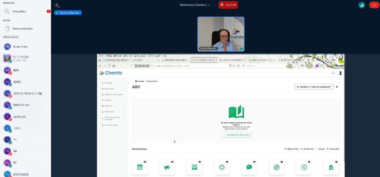Click the MENSAJES section heading

[9, 3]
